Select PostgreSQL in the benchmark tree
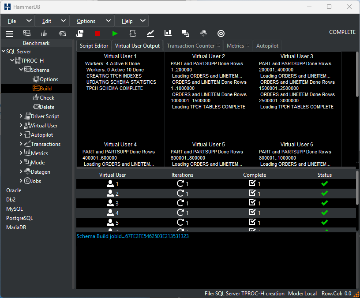The height and width of the screenshot is (298, 360). [19, 218]
